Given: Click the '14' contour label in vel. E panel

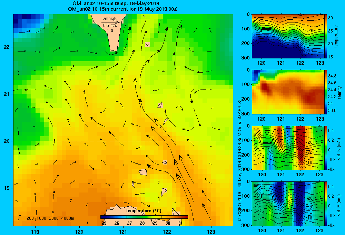Looking at the screenshot, I should [x=262, y=213].
